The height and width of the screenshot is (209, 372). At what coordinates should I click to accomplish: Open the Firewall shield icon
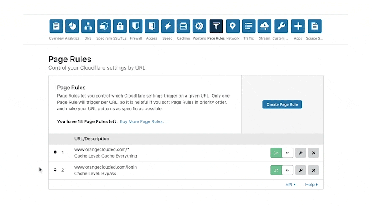pos(136,26)
